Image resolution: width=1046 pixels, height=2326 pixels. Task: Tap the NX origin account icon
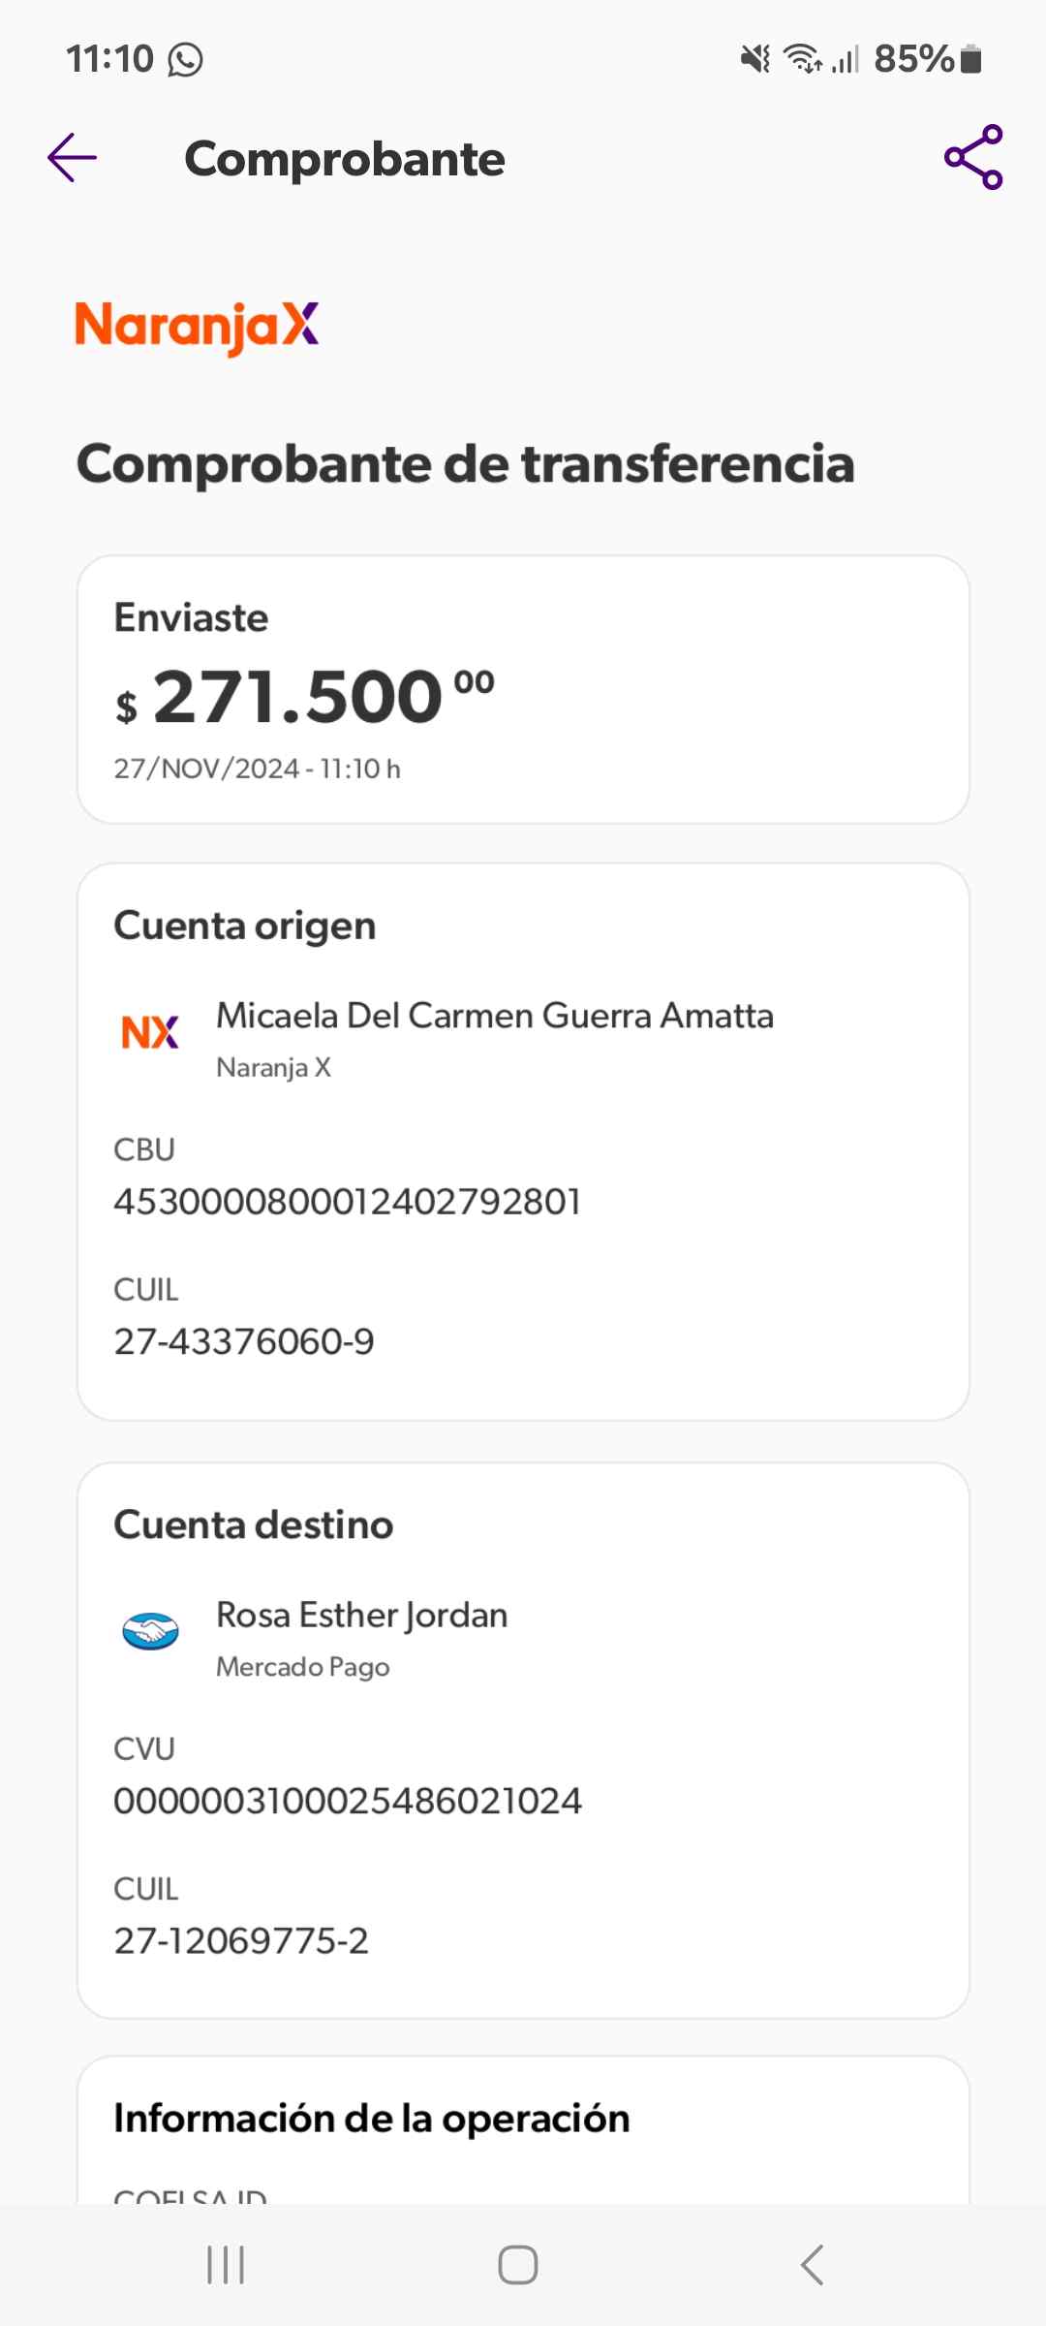pyautogui.click(x=150, y=1033)
